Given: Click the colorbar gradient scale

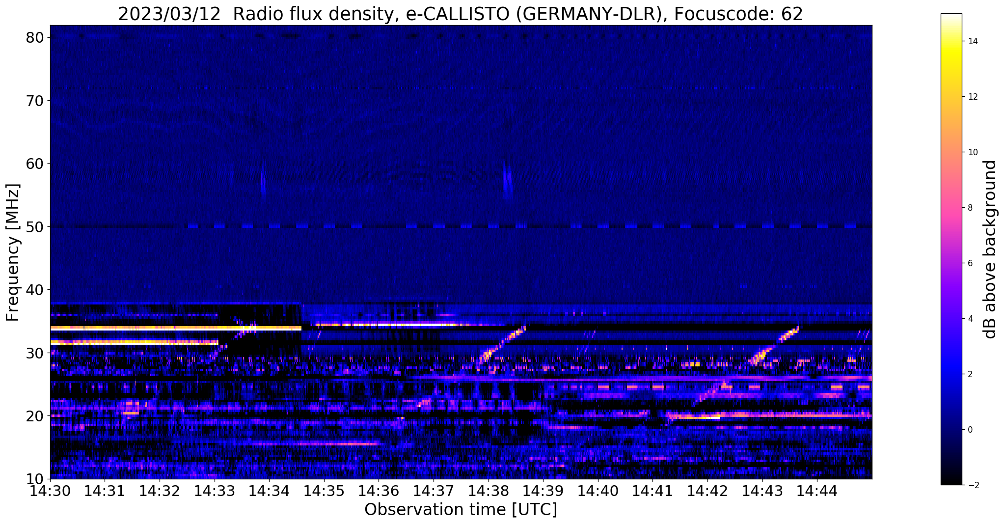Looking at the screenshot, I should coord(951,249).
